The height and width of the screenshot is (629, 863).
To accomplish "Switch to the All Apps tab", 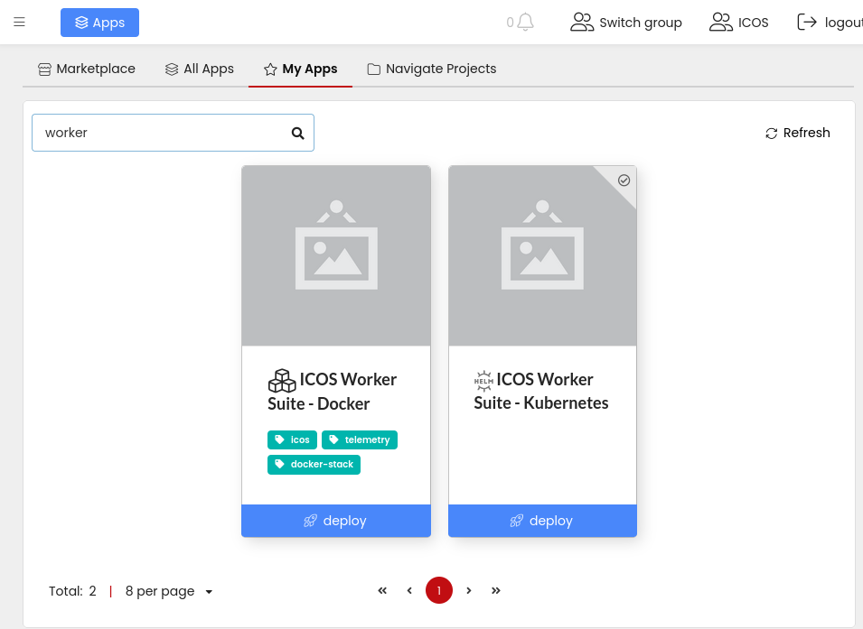I will [x=199, y=69].
